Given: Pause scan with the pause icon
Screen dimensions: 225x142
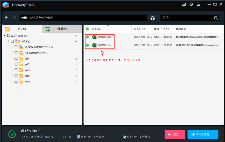Looking at the screenshot, I should (x=65, y=137).
